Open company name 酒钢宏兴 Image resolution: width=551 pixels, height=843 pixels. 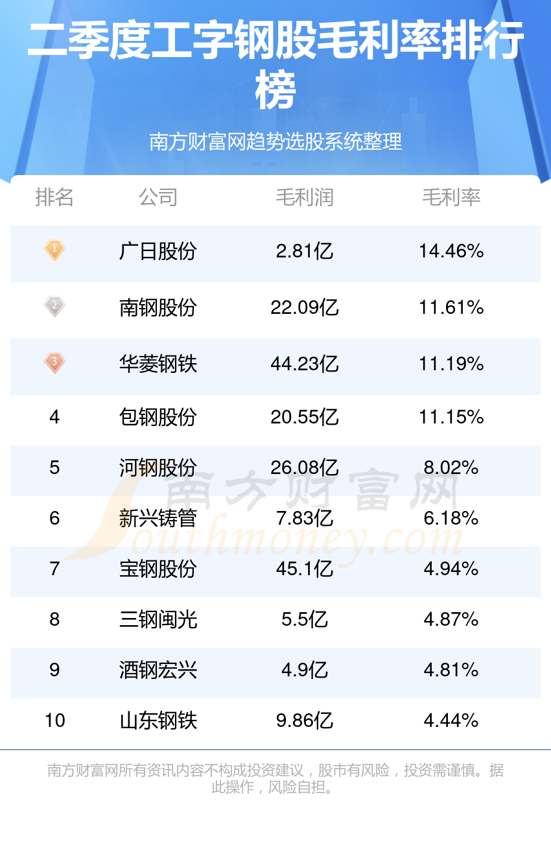point(158,670)
